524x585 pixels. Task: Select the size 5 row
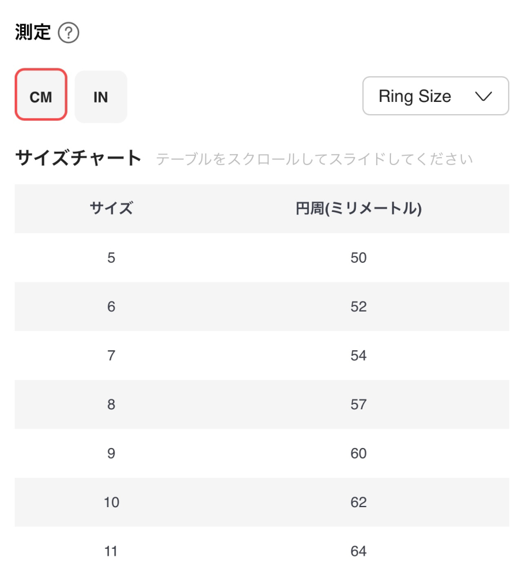click(x=262, y=258)
